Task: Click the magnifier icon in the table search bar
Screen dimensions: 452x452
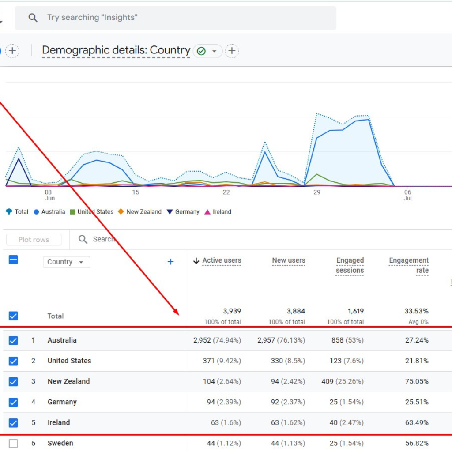Action: (83, 239)
